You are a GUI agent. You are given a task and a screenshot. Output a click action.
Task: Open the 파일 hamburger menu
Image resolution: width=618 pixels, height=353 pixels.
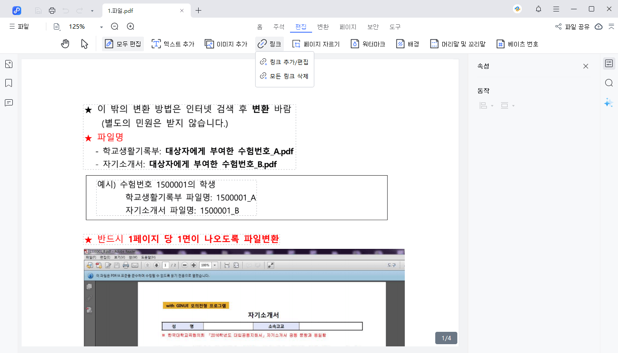click(19, 26)
